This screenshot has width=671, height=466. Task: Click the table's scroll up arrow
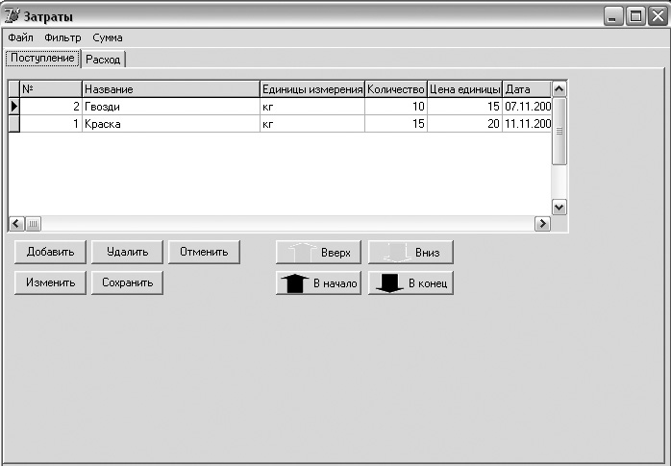click(559, 89)
